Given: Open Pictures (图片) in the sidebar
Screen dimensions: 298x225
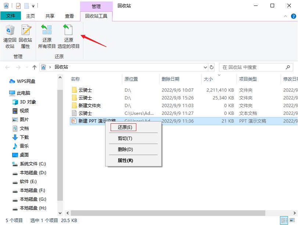Looking at the screenshot, I should coord(21,119).
